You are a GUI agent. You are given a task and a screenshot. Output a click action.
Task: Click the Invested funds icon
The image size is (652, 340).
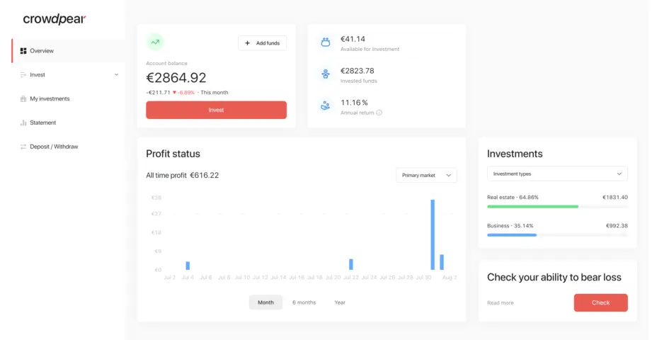326,74
